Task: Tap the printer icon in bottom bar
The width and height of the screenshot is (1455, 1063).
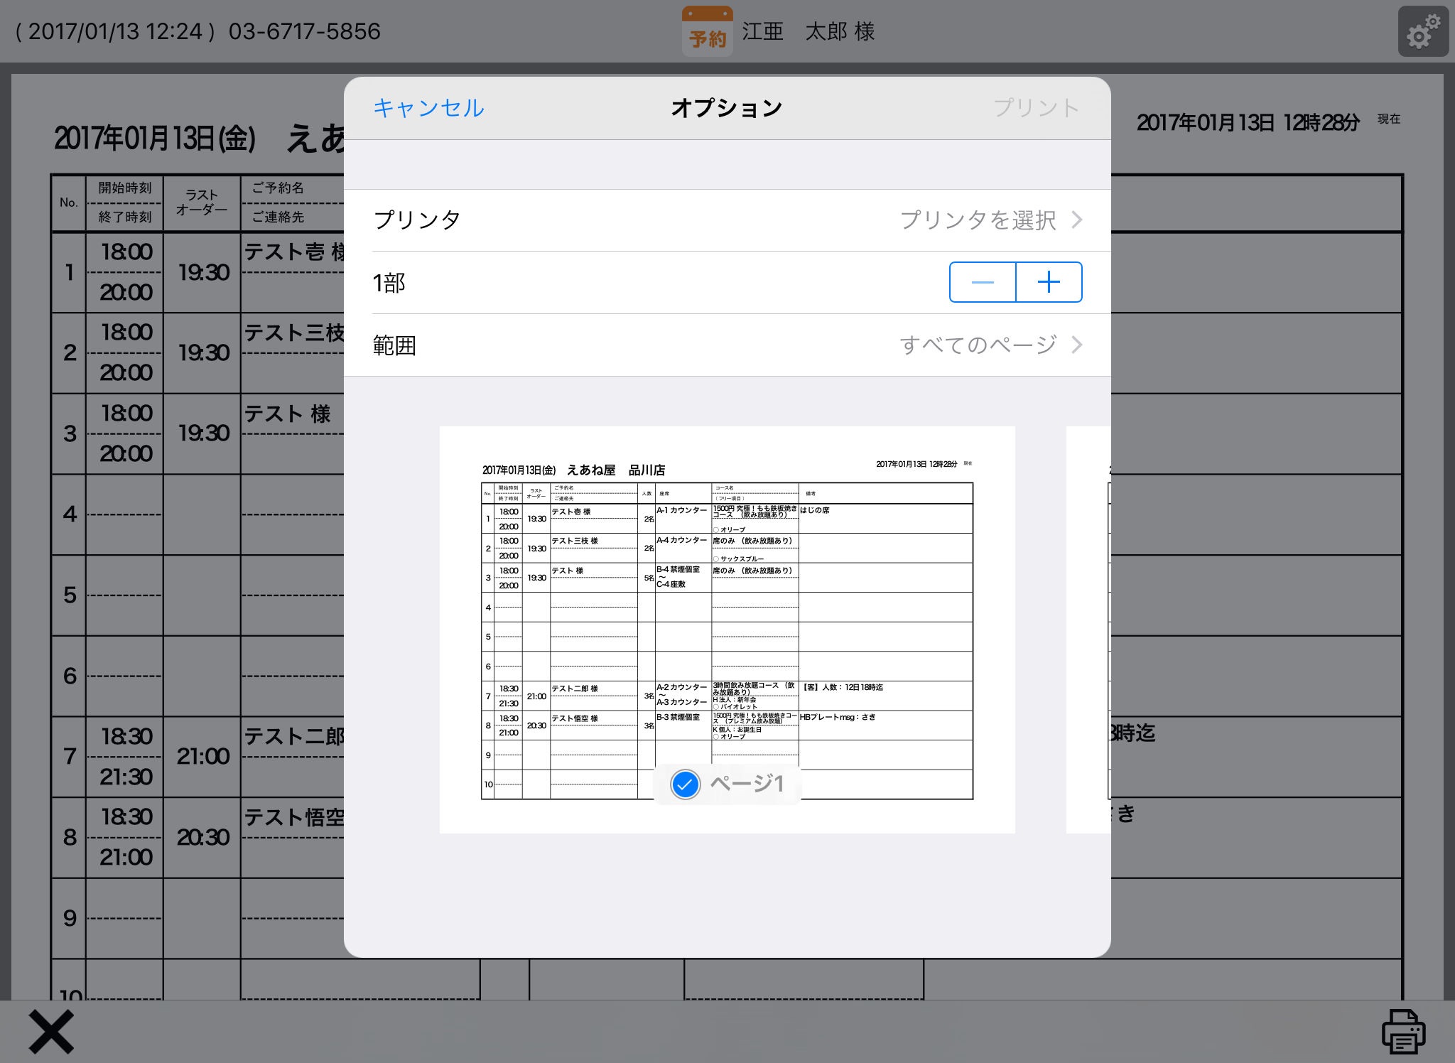Action: (1403, 1031)
